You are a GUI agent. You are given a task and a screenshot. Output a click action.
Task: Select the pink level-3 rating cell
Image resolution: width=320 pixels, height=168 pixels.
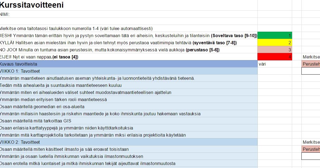point(275,50)
